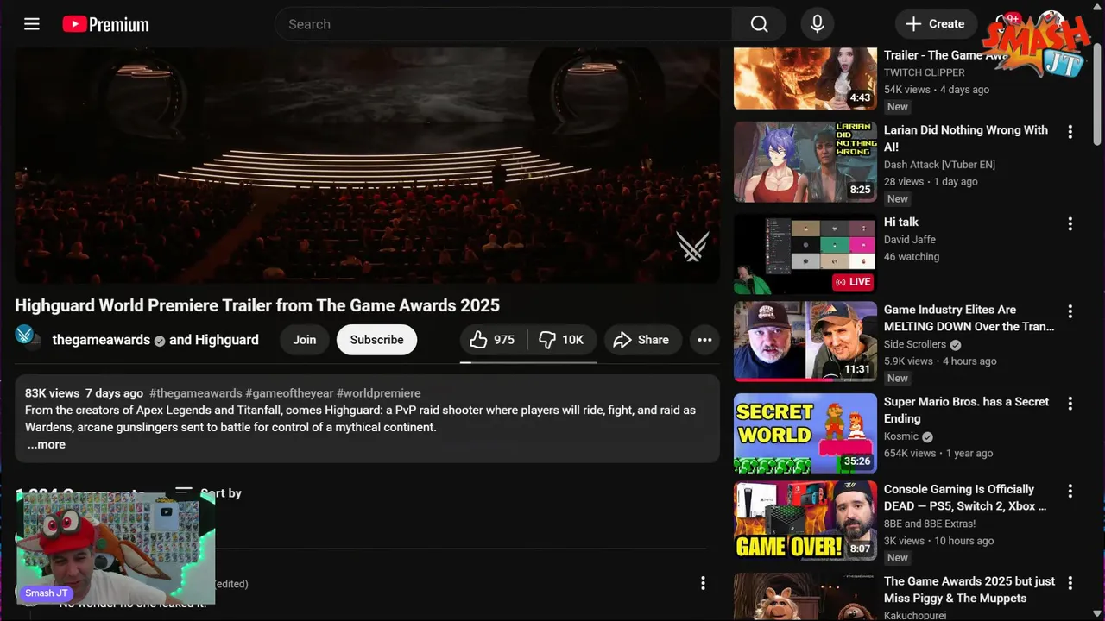1105x621 pixels.
Task: Open options for Miss Piggy Muppets video
Action: click(1070, 583)
